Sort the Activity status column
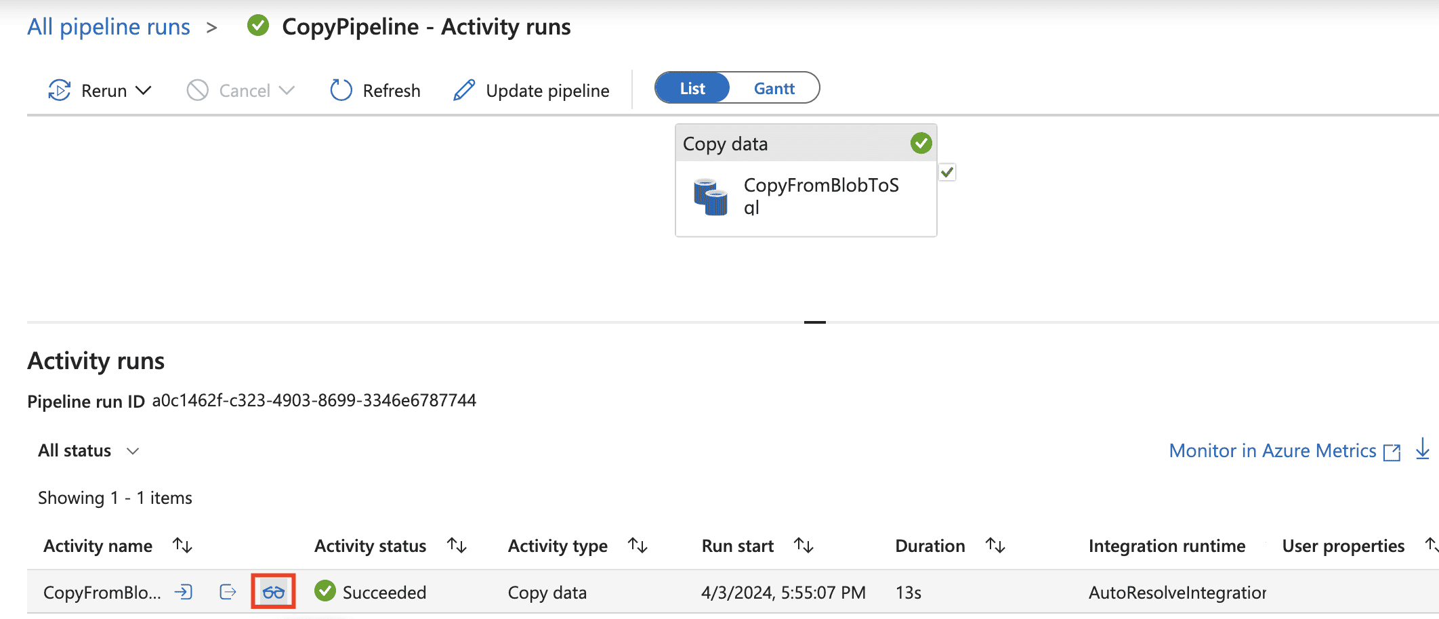Viewport: 1439px width, 619px height. click(x=457, y=545)
